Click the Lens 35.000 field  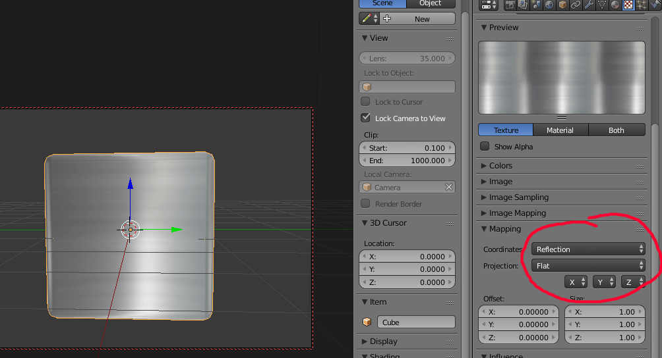point(407,58)
